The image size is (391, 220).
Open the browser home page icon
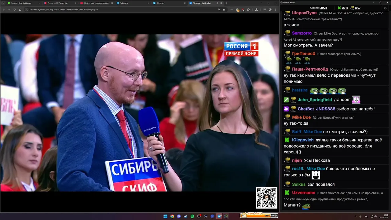pos(20,9)
